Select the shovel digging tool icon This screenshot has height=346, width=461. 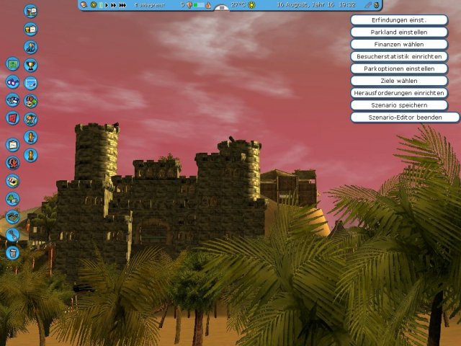pyautogui.click(x=13, y=235)
